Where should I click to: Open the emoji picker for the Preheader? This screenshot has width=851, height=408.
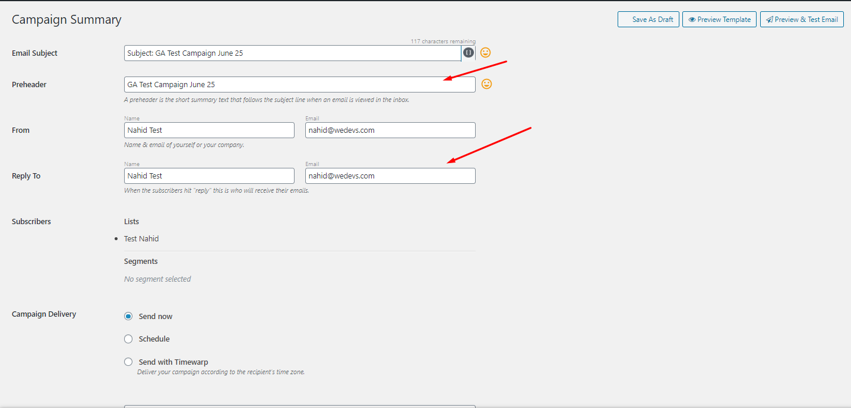tap(486, 84)
